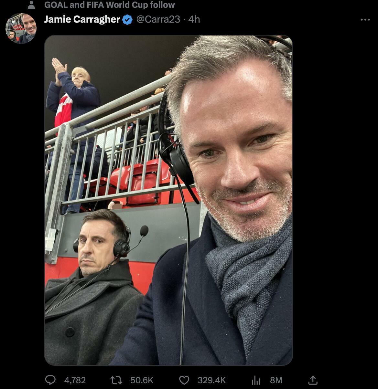Open the tweet via the 4h timestamp
Screen dimensions: 378x389
click(x=194, y=19)
